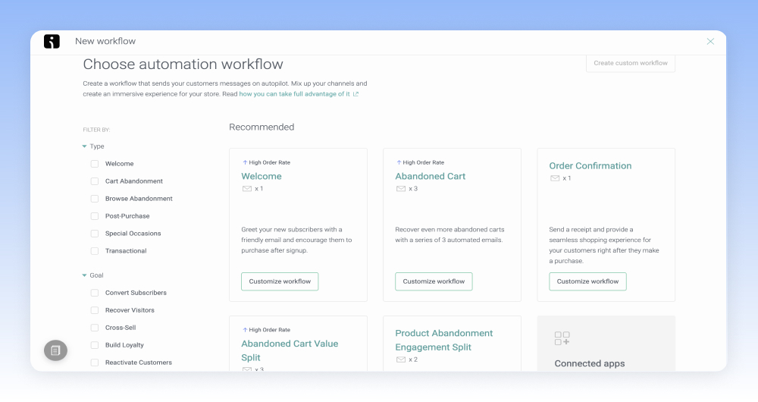Select the Abandoned Cart Value Split card
This screenshot has width=758, height=402.
[290, 350]
